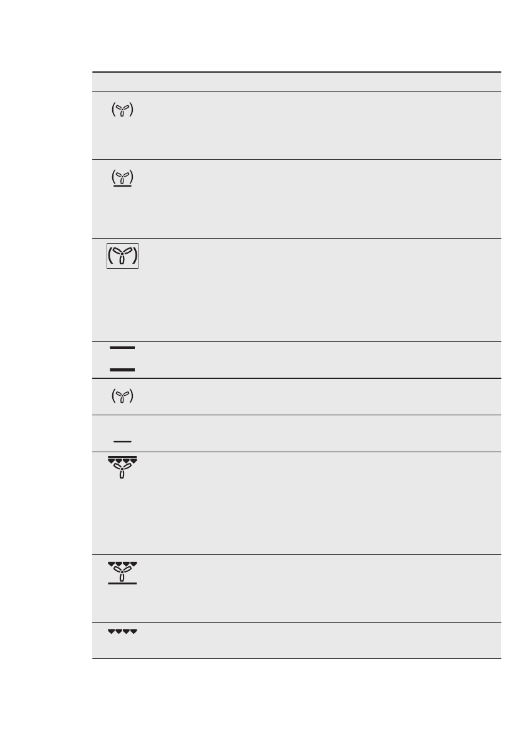Click the blank cell beside the single-line icon
526x746 pixels.
[x=320, y=433]
